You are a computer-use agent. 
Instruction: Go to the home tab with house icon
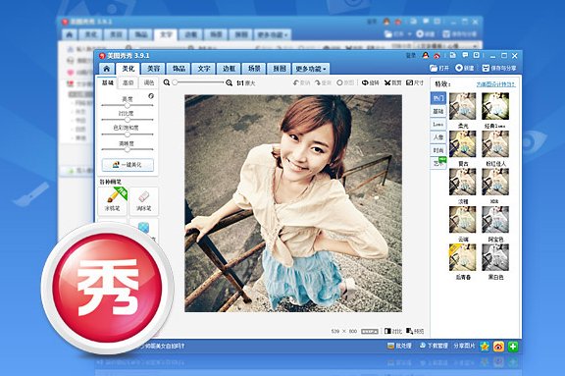(x=106, y=69)
